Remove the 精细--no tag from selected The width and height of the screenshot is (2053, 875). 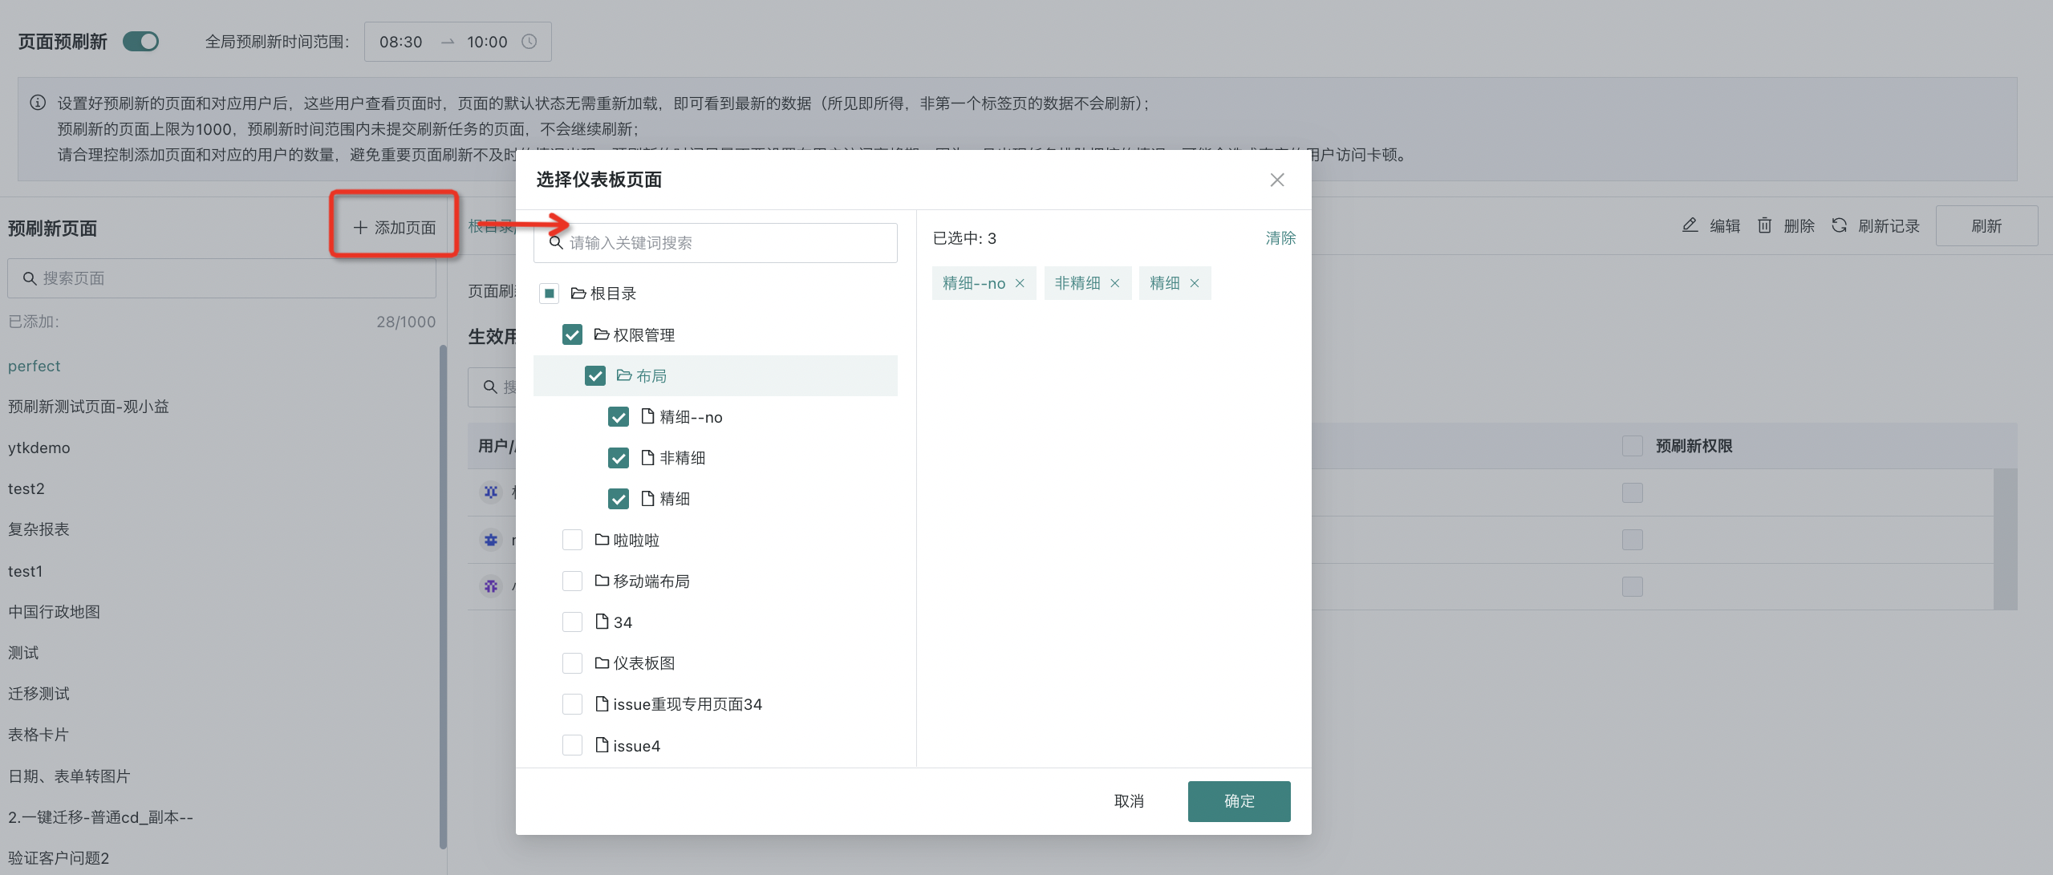[1020, 283]
